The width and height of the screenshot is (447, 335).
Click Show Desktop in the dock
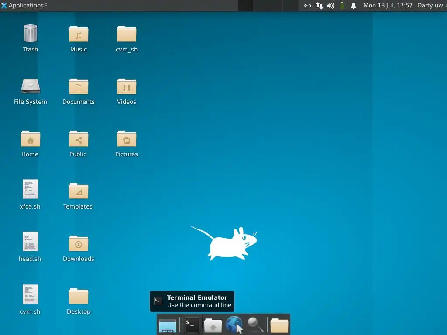click(168, 325)
